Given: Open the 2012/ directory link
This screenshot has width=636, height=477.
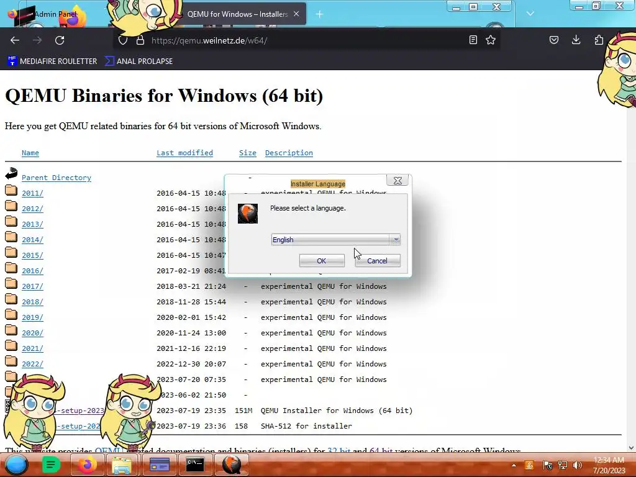Looking at the screenshot, I should (32, 209).
